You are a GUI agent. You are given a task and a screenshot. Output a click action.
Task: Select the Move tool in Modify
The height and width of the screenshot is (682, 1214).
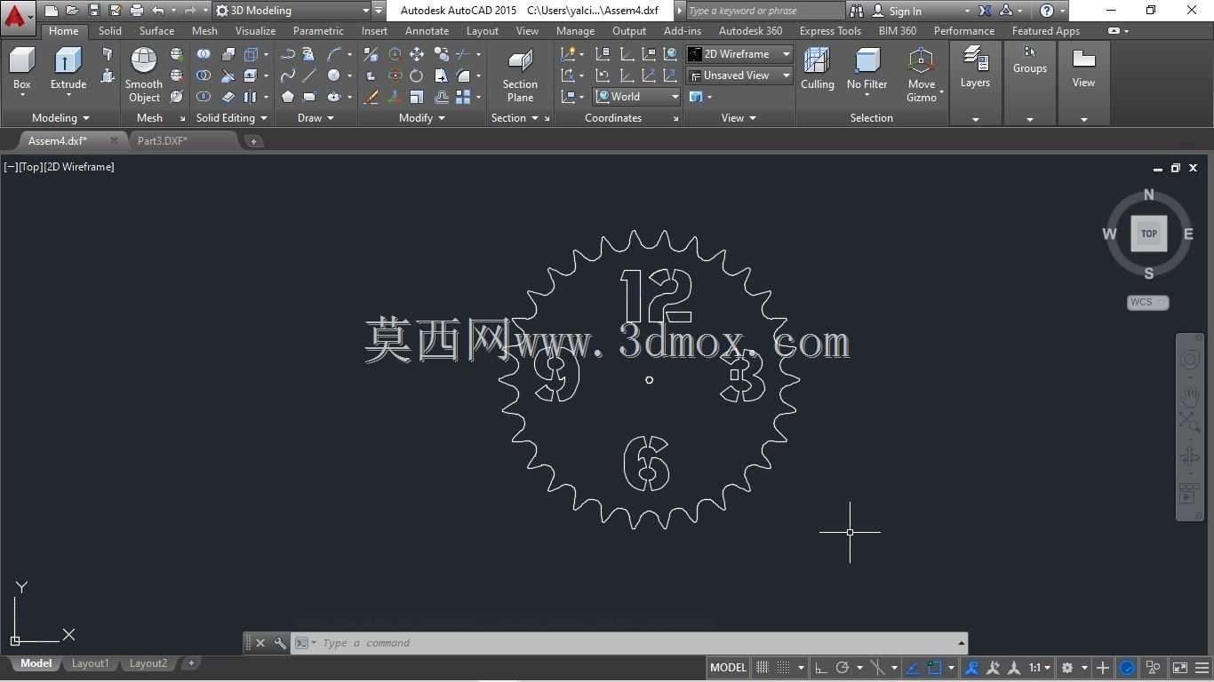click(416, 54)
